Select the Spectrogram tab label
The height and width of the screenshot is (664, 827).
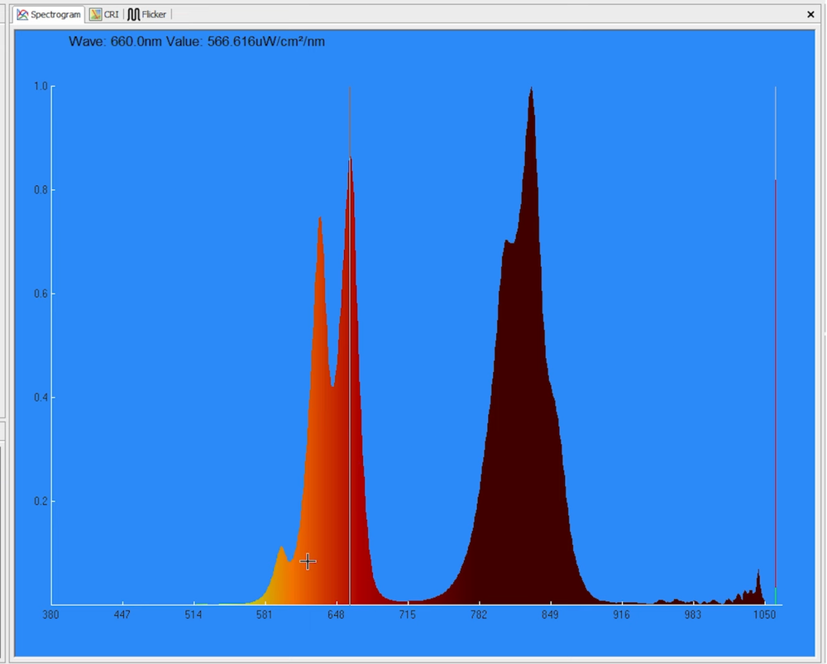coord(55,15)
